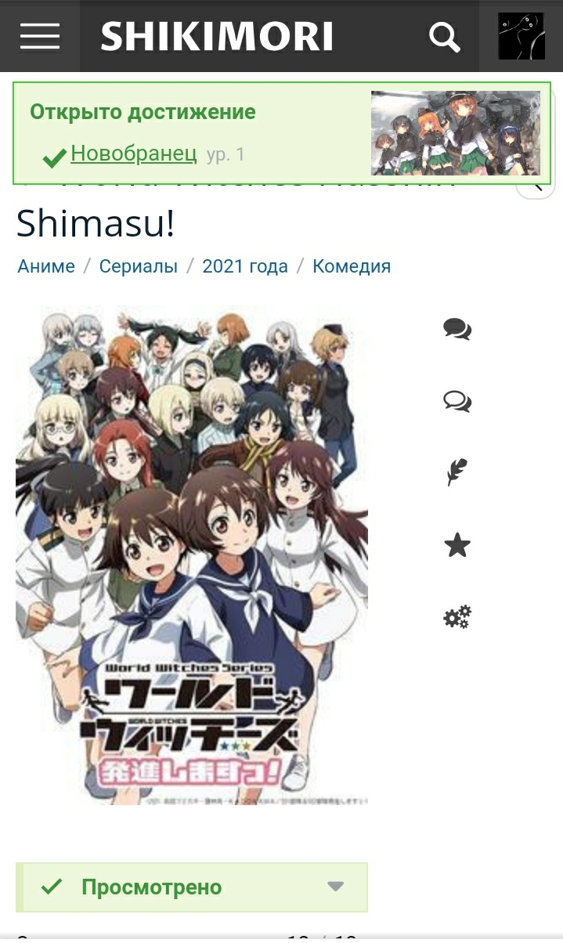Open user profile avatar menu
Image resolution: width=563 pixels, height=943 pixels.
point(521,36)
